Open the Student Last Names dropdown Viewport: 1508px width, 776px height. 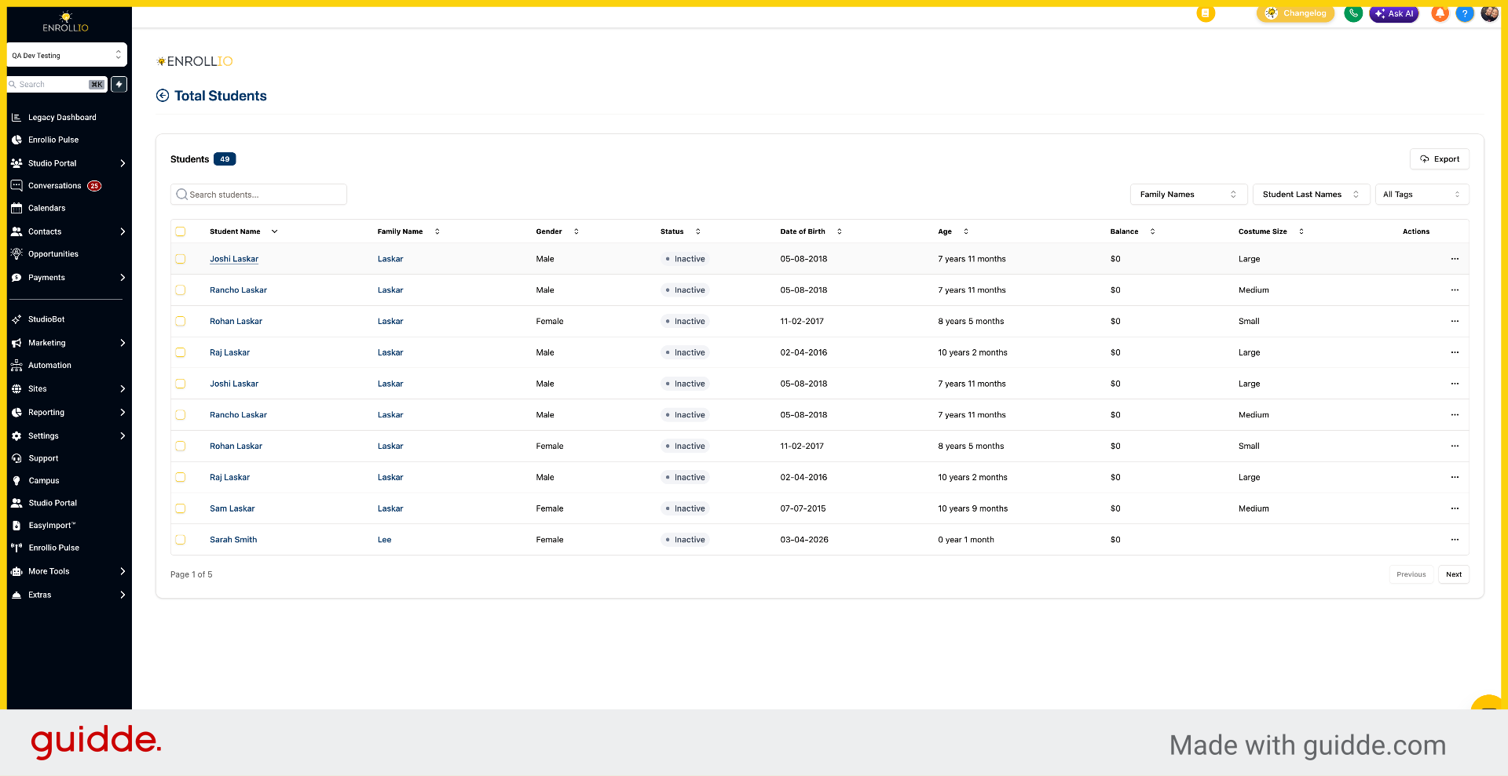[1311, 195]
